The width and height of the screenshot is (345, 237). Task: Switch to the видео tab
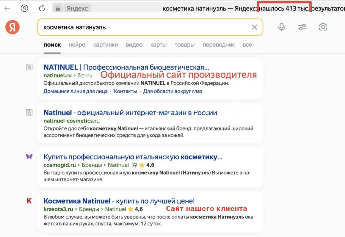coord(134,45)
